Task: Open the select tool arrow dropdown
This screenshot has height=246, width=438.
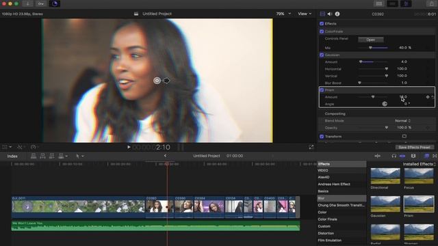Action: 80,156
